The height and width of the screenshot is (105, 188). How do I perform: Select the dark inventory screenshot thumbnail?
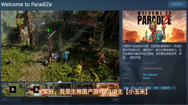pos(84,90)
